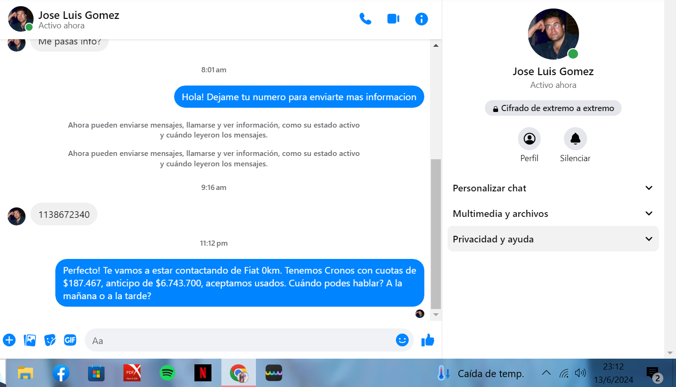
Task: Open Perfil of Jose Luis Gomez
Action: pyautogui.click(x=529, y=139)
